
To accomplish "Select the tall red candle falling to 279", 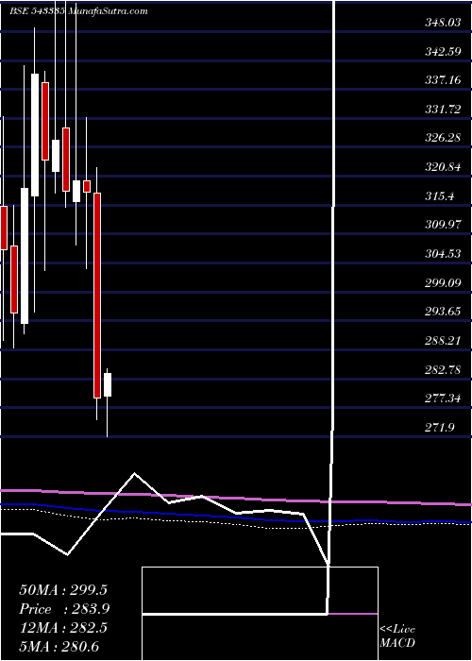I will pyautogui.click(x=97, y=295).
